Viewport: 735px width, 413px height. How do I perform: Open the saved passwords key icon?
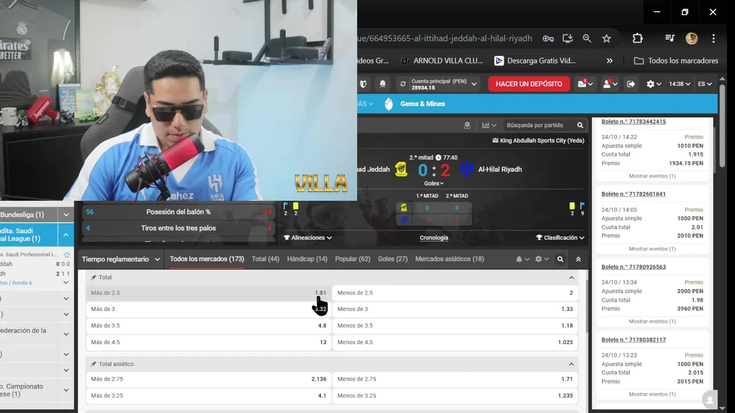tap(548, 38)
